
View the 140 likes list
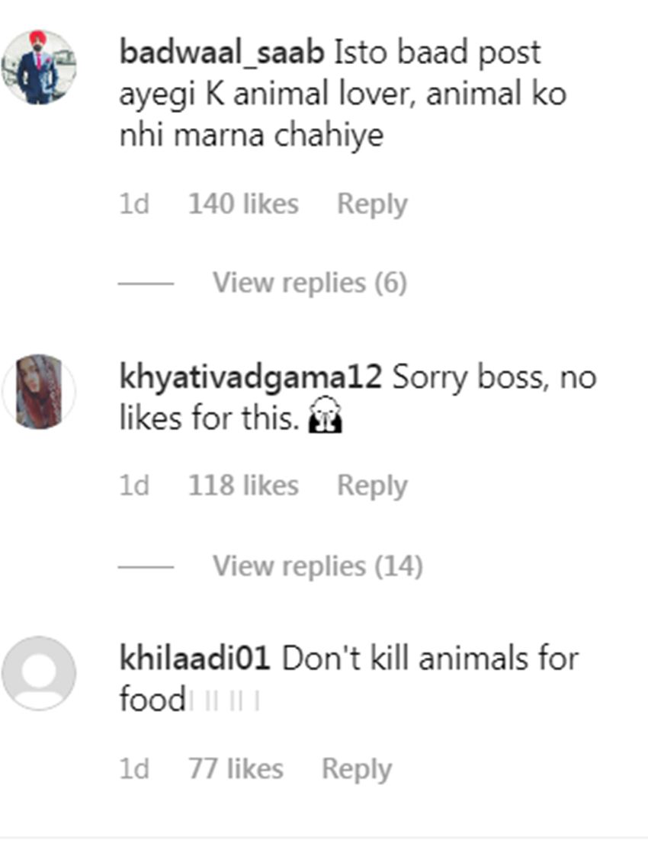tap(243, 204)
